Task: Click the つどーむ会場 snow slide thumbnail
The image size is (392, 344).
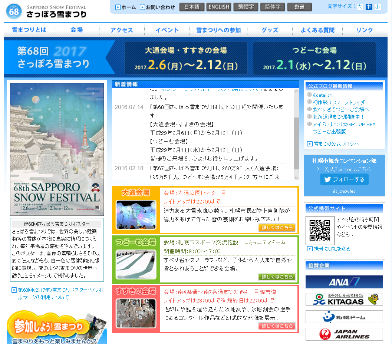Action: pos(136,264)
